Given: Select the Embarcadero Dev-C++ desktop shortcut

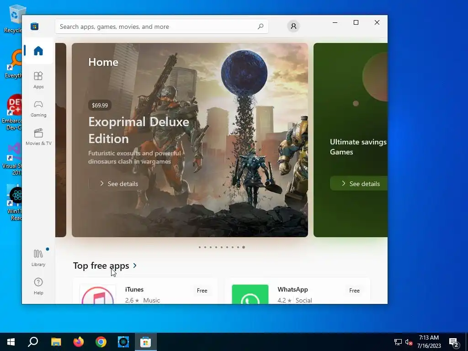Looking at the screenshot, I should coord(12,112).
